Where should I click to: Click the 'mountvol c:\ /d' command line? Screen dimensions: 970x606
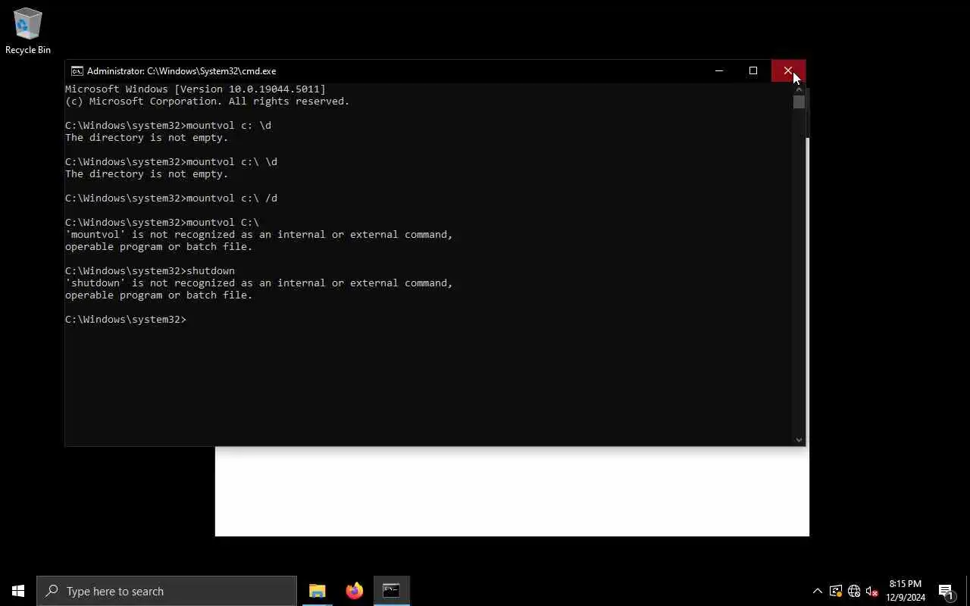coord(171,198)
